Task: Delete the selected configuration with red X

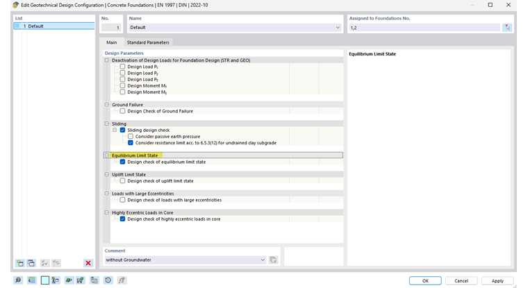Action: 88,263
